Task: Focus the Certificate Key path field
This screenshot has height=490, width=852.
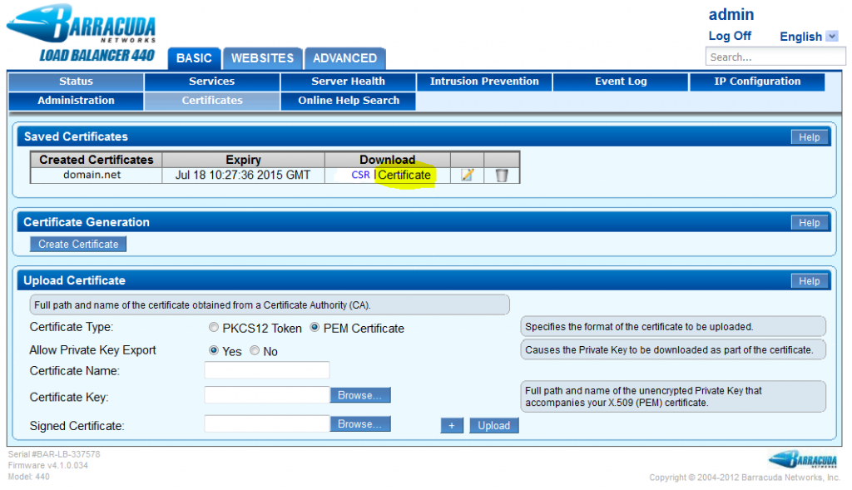Action: [x=267, y=395]
